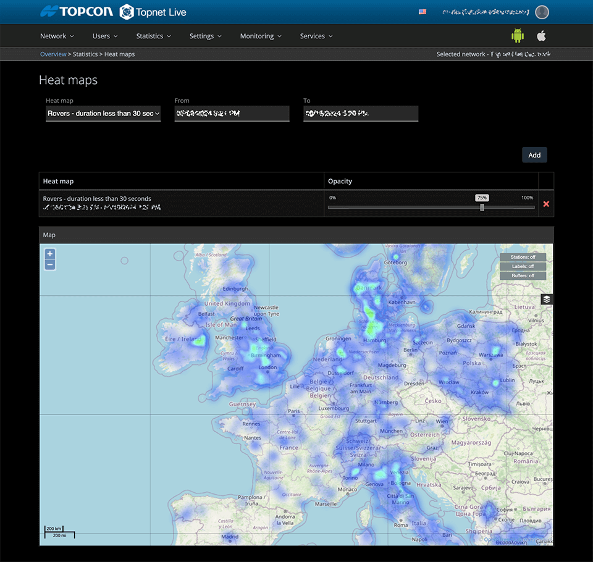Toggle Labels display on map
This screenshot has height=562, width=593.
[x=523, y=266]
